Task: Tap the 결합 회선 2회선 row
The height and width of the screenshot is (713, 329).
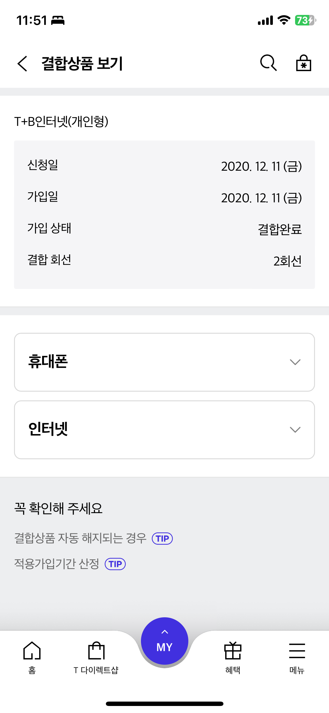Action: [164, 260]
